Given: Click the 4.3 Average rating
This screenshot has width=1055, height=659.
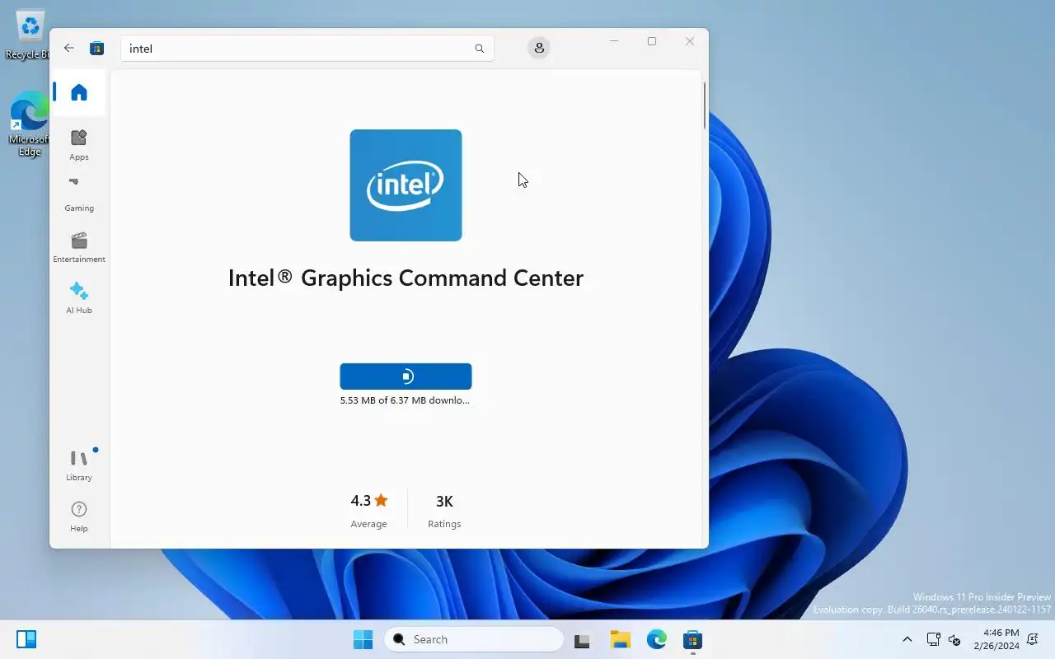Looking at the screenshot, I should pos(368,511).
